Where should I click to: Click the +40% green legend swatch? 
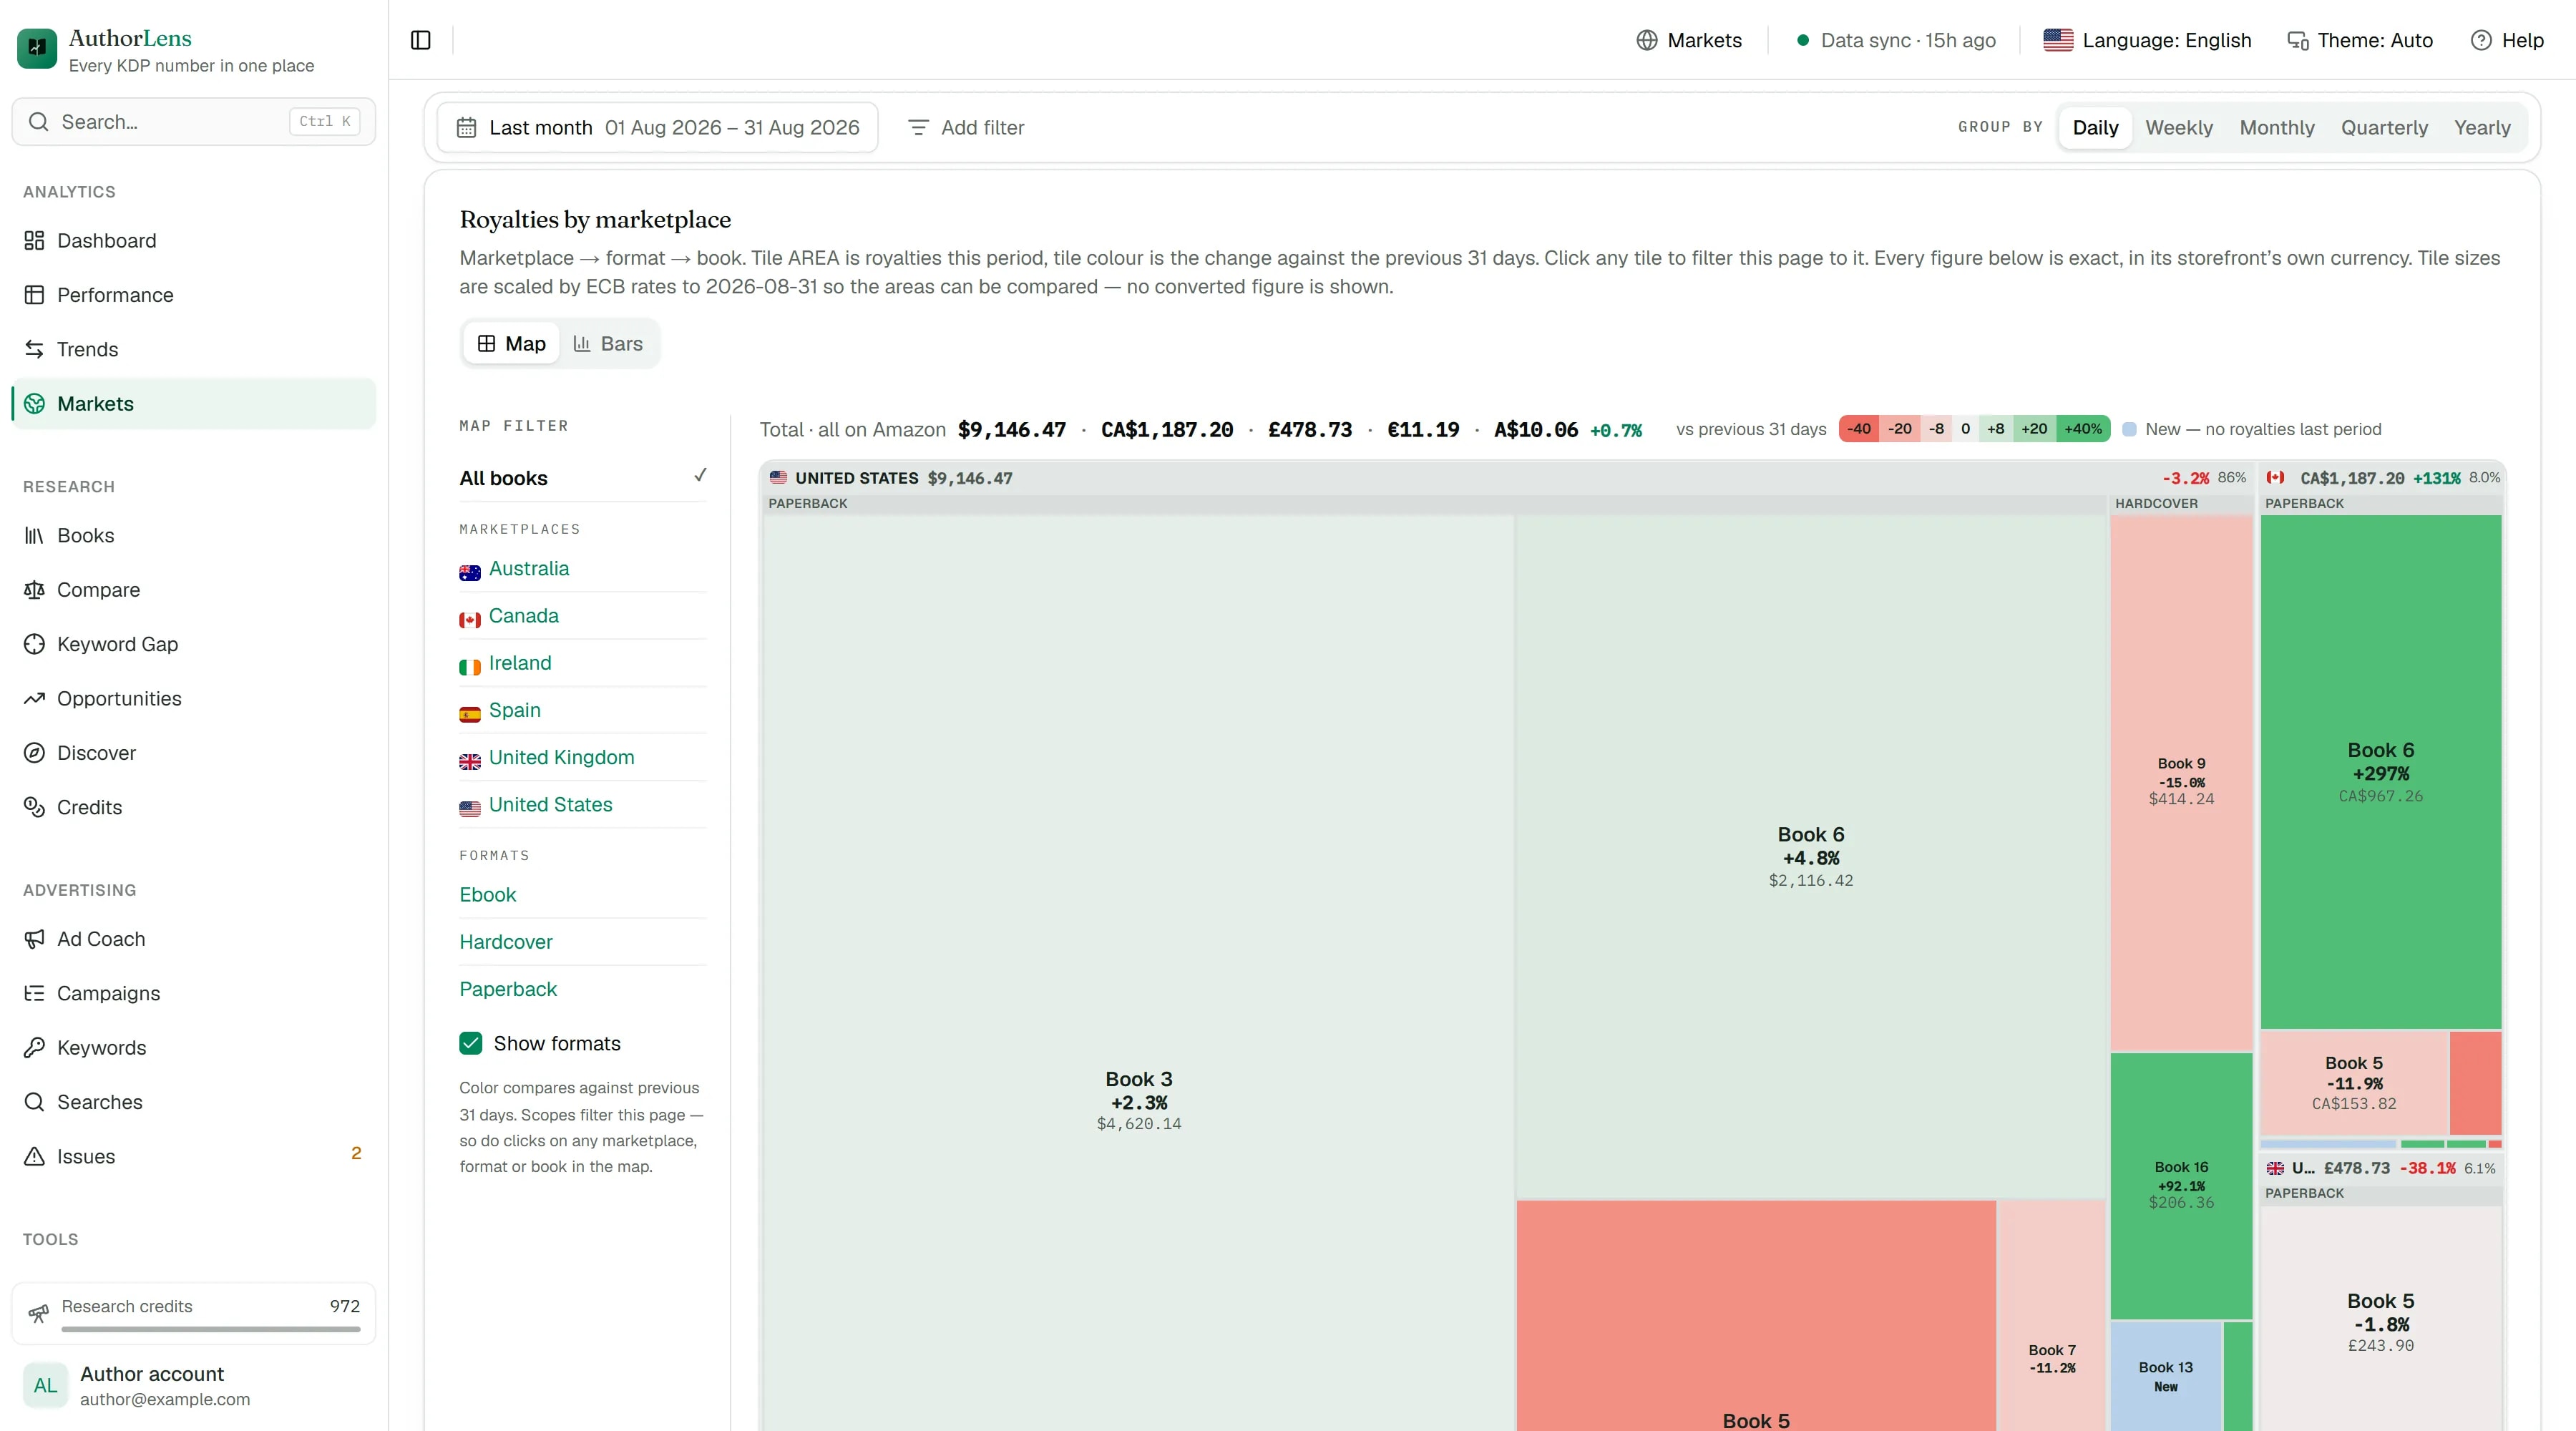(2083, 429)
